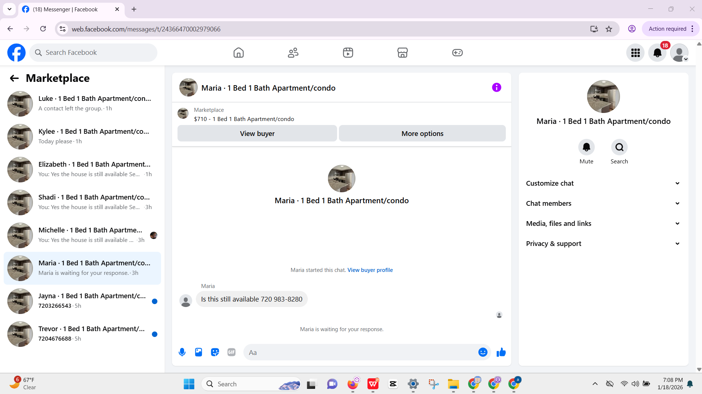This screenshot has height=394, width=702.
Task: Attach a file with the image icon
Action: coord(198,352)
